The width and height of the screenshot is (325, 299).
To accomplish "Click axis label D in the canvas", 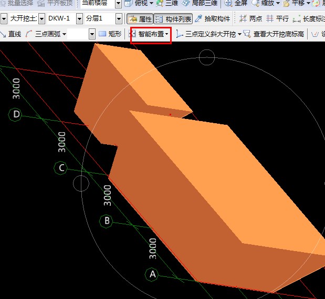I will coord(15,114).
